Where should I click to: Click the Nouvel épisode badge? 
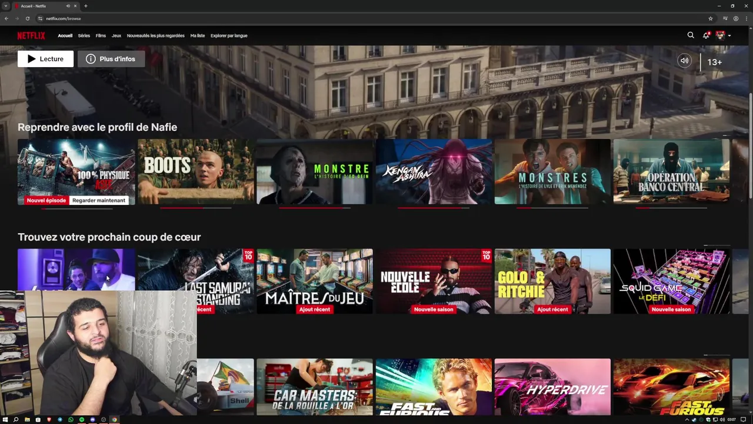click(46, 200)
